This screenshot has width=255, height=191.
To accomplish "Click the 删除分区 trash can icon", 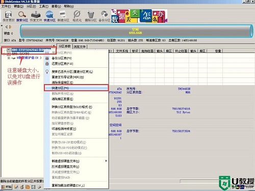I will tap(91, 16).
